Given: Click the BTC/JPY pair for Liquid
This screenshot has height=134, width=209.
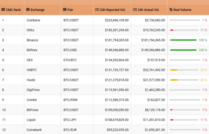Looking at the screenshot, I should coord(70,120).
